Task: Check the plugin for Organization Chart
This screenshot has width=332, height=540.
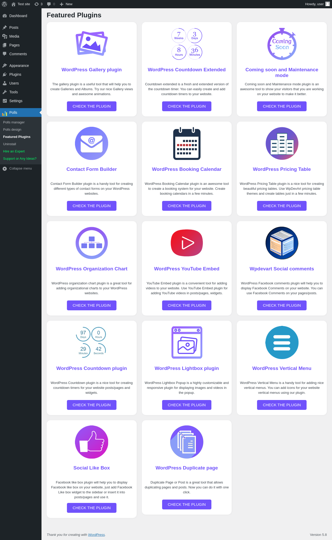Action: click(92, 305)
